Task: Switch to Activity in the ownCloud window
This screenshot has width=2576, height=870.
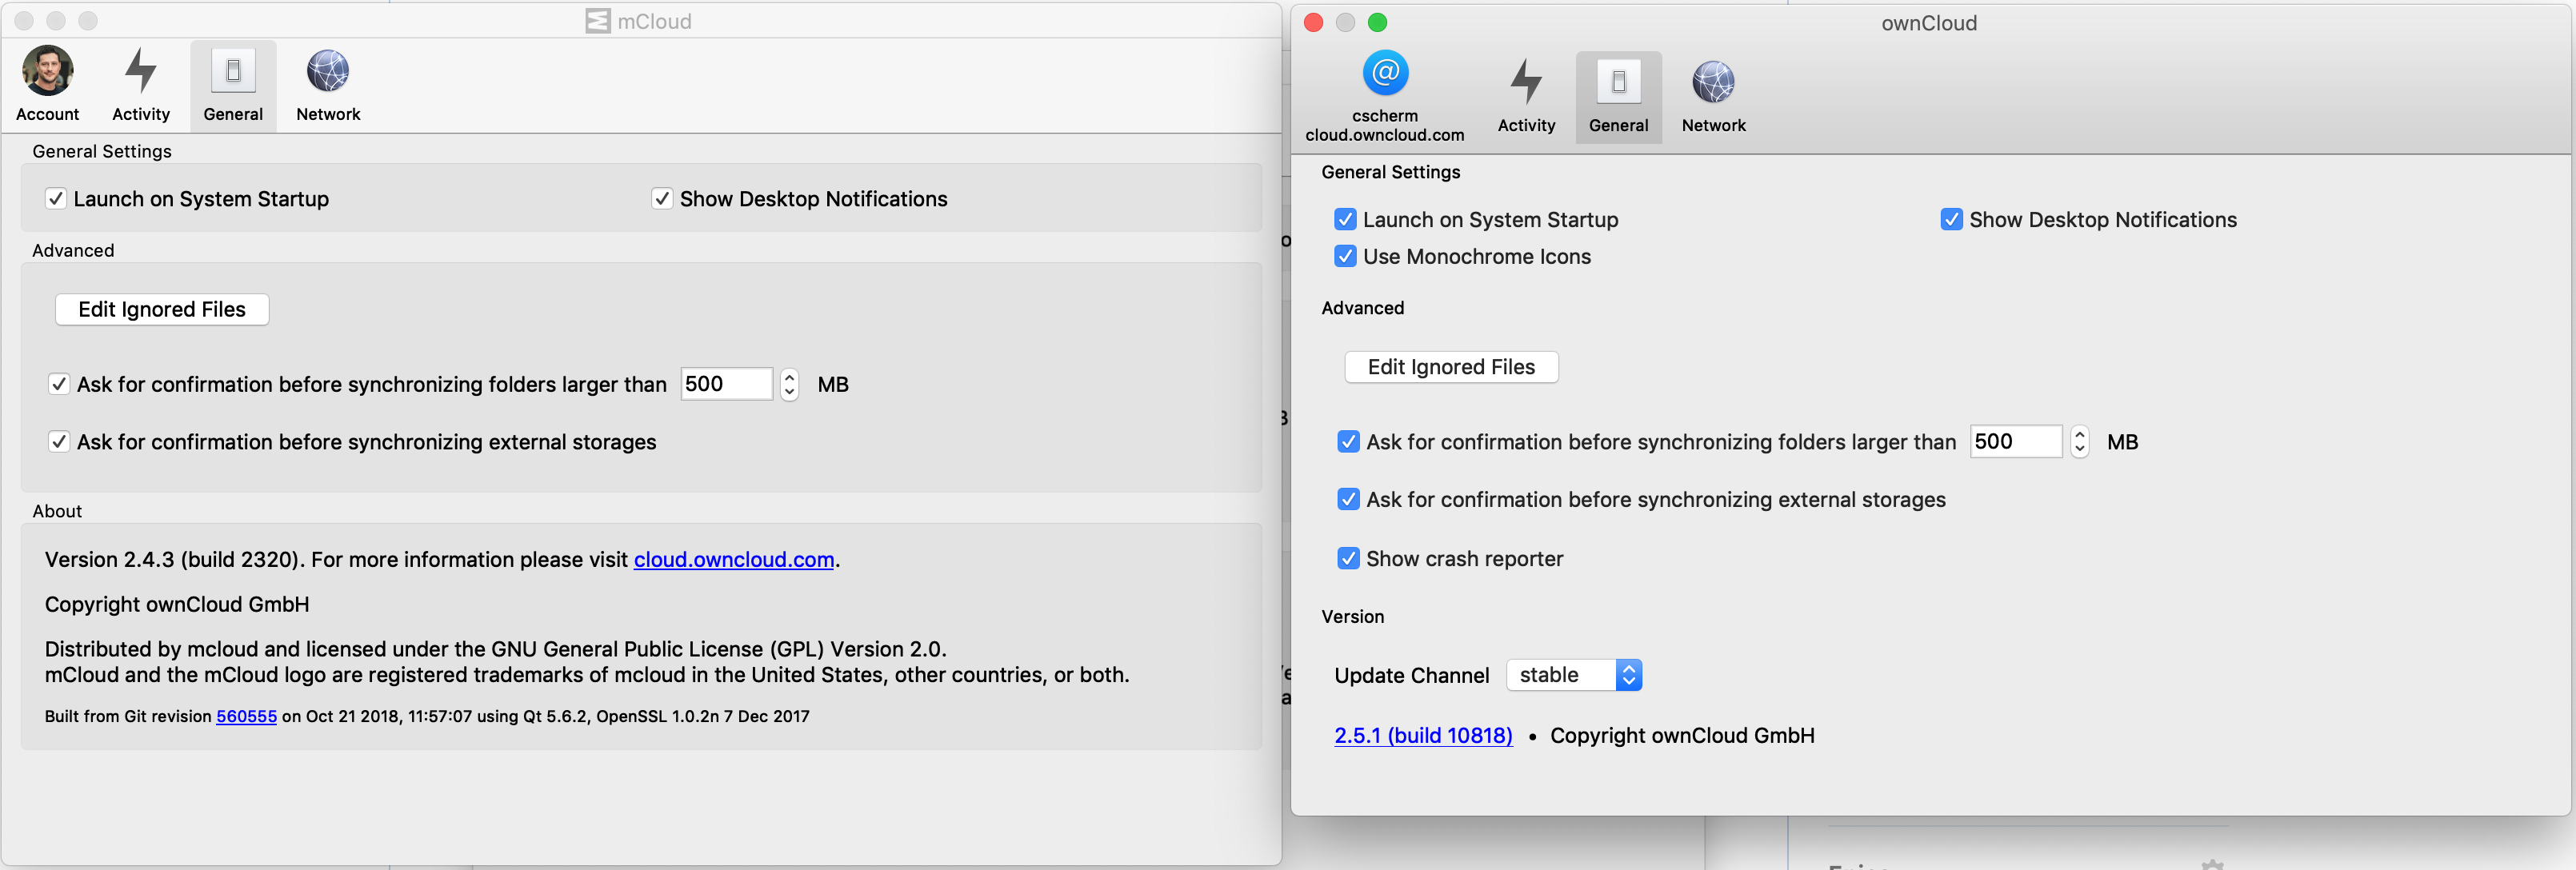Action: tap(1526, 97)
